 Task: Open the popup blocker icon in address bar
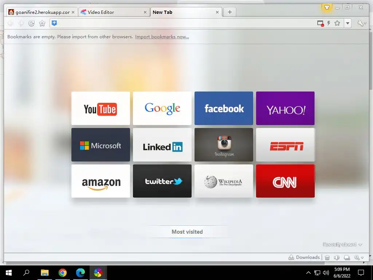tap(321, 23)
